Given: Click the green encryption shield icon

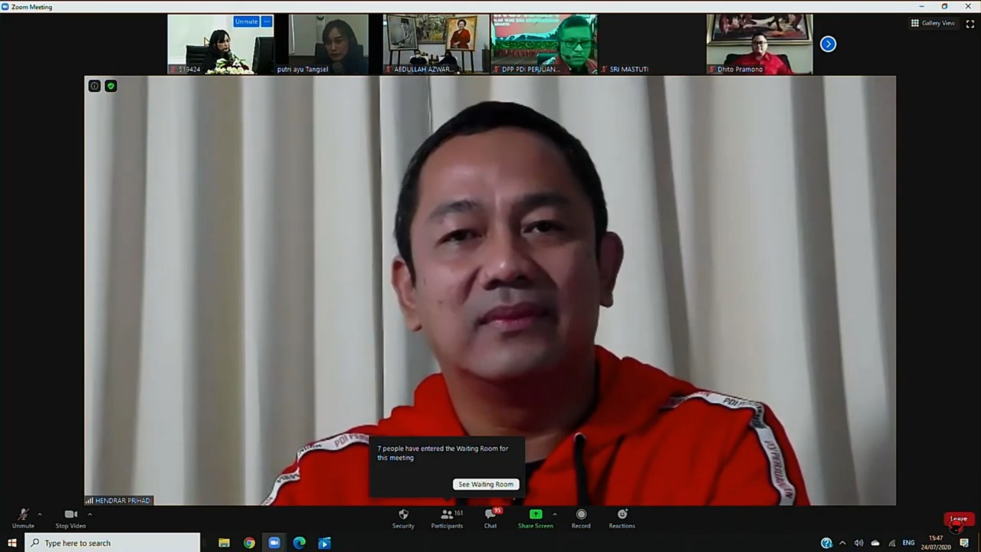Looking at the screenshot, I should pyautogui.click(x=111, y=86).
